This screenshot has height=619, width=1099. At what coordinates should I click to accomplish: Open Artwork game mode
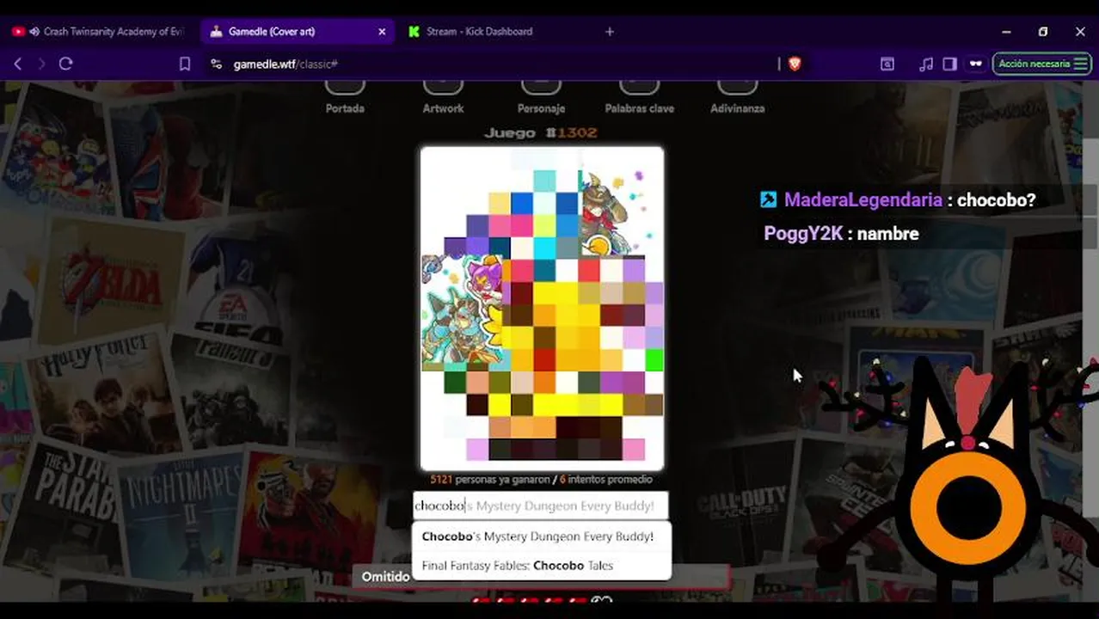click(x=443, y=96)
